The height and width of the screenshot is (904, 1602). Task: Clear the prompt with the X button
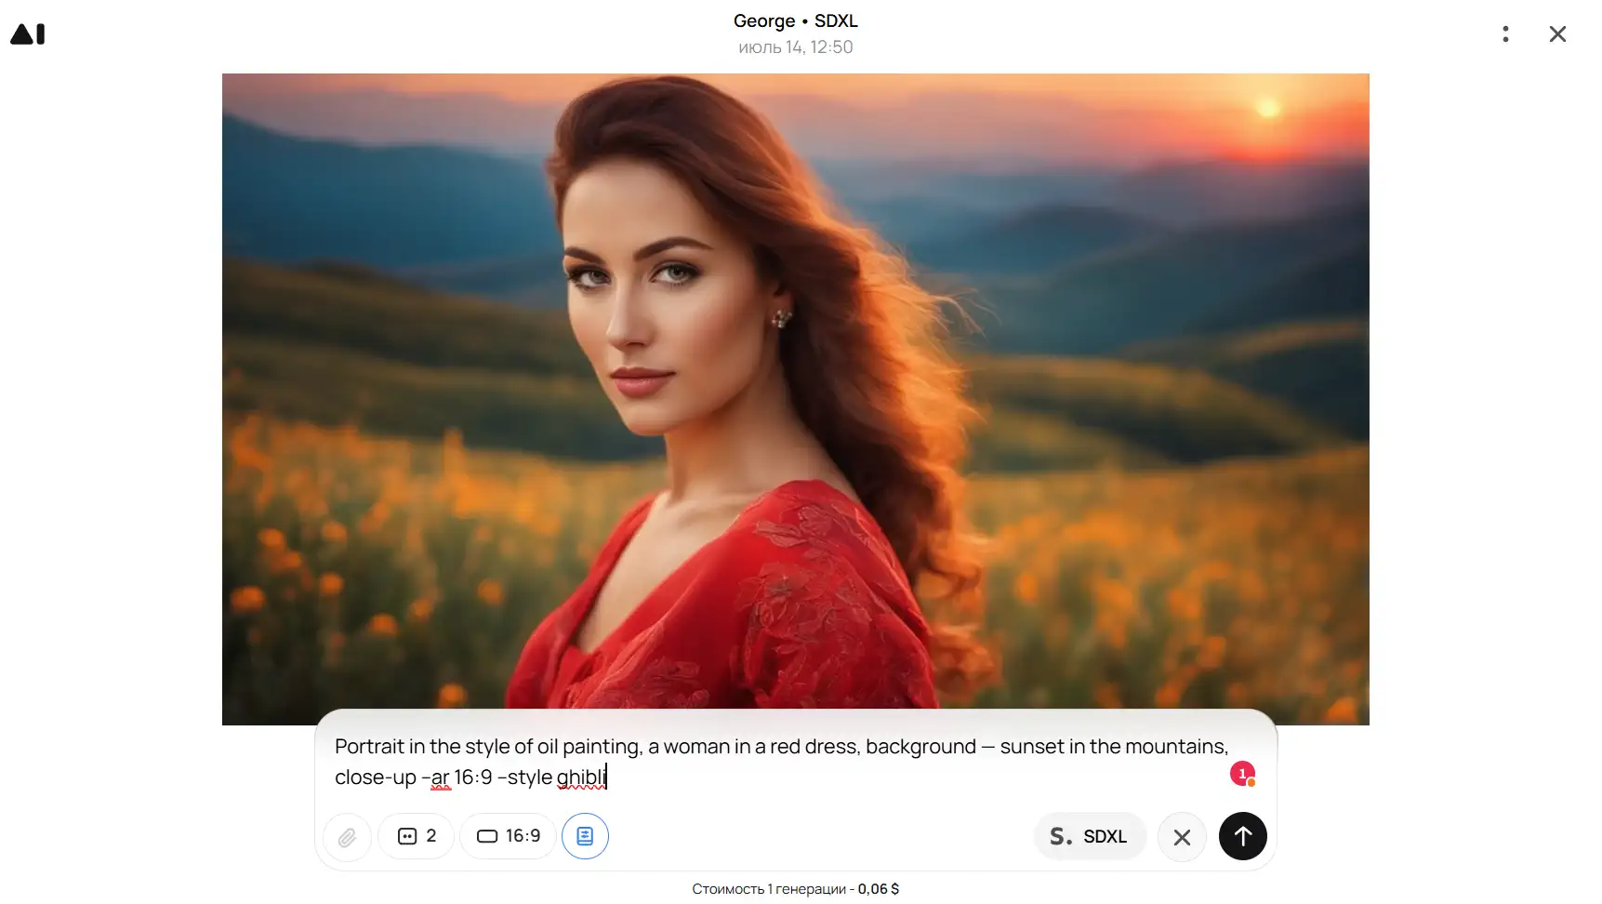tap(1182, 837)
